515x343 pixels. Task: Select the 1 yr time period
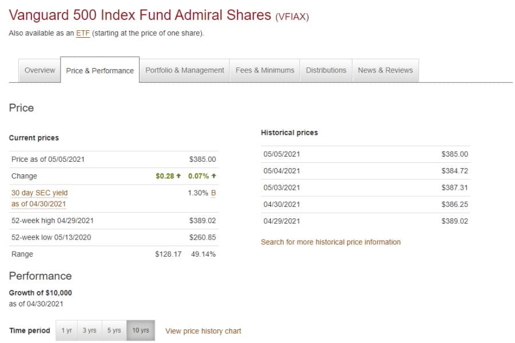[65, 330]
